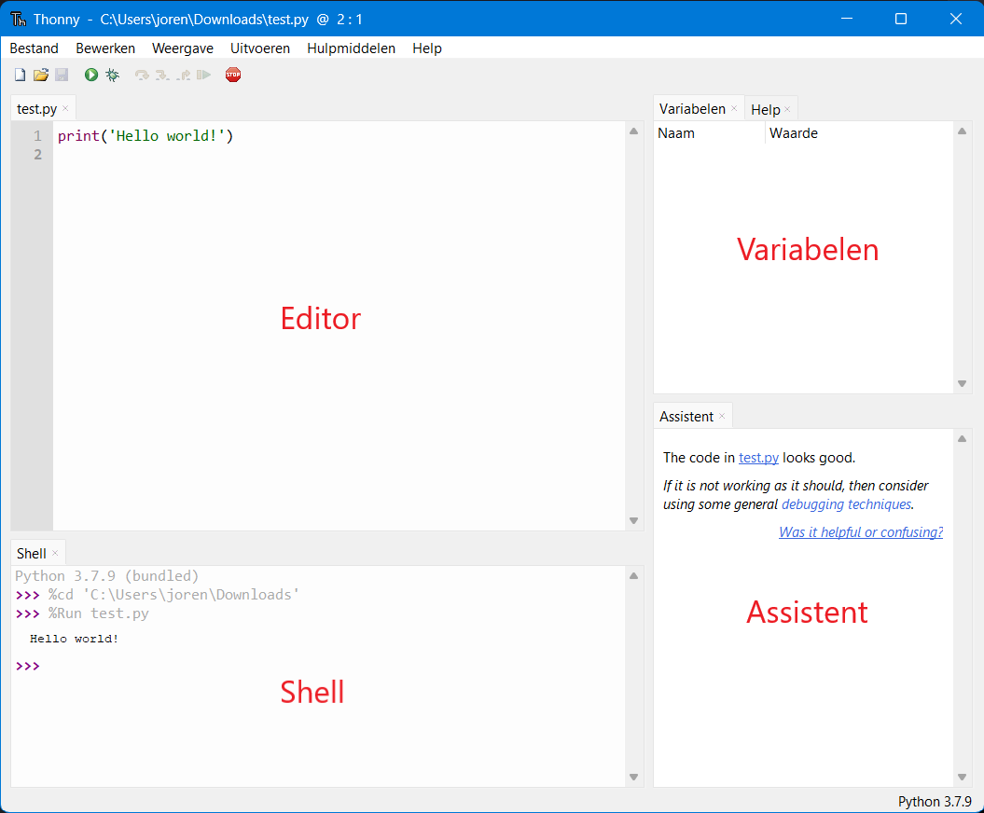The height and width of the screenshot is (813, 984).
Task: Click the Step out debug icon
Action: (183, 76)
